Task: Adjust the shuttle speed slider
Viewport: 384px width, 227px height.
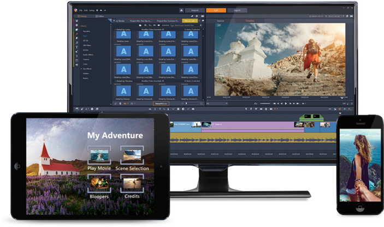Action: click(x=265, y=104)
